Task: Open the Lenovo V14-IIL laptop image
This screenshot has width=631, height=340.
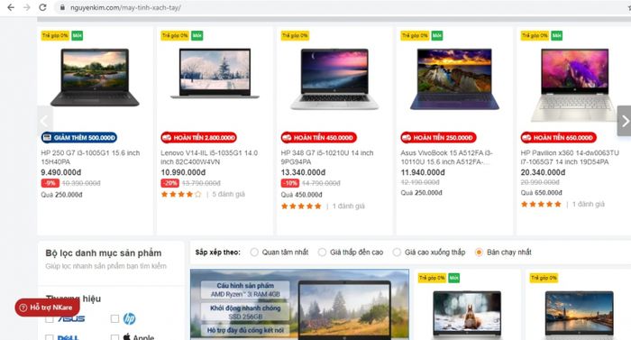Action: click(x=215, y=73)
